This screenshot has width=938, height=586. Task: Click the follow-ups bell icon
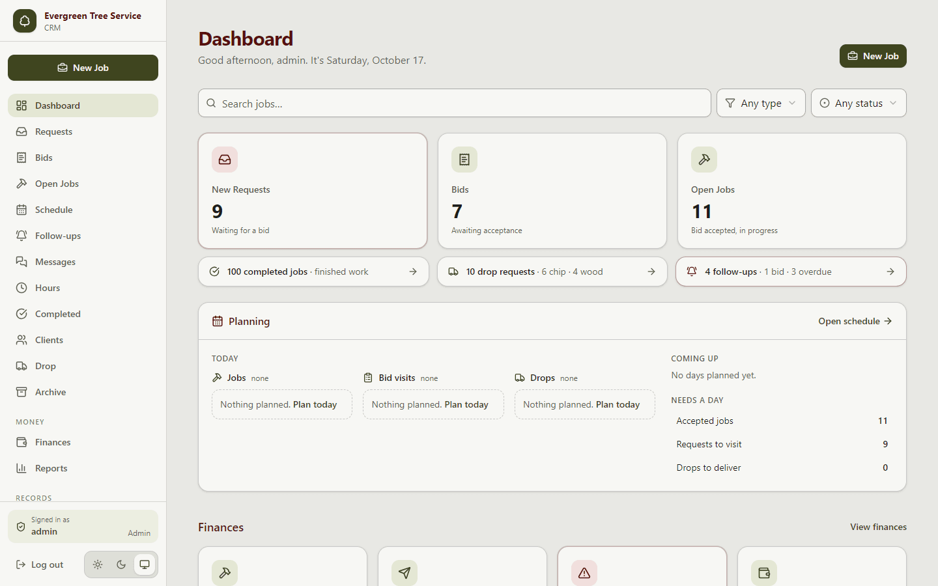click(x=692, y=272)
